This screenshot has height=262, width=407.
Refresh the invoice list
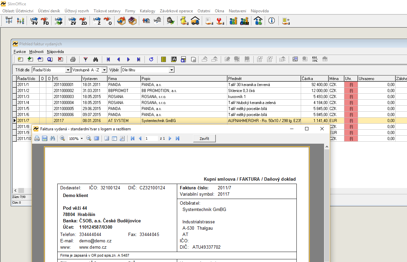tap(151, 59)
